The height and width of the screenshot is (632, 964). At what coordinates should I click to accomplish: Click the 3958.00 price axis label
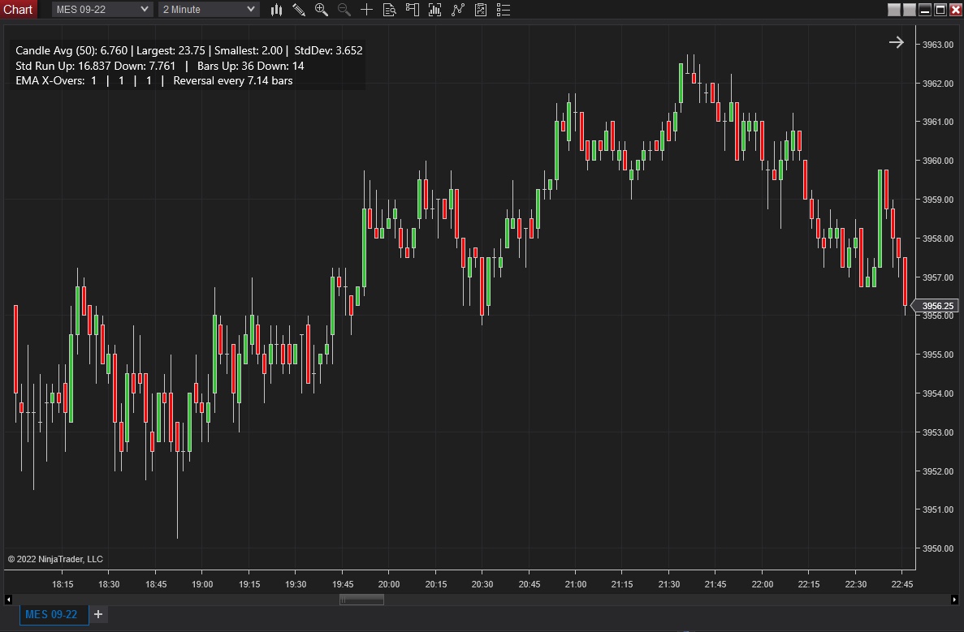937,239
